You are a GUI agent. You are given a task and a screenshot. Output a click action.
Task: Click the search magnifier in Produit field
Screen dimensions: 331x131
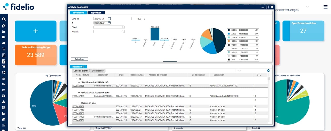click(x=123, y=32)
